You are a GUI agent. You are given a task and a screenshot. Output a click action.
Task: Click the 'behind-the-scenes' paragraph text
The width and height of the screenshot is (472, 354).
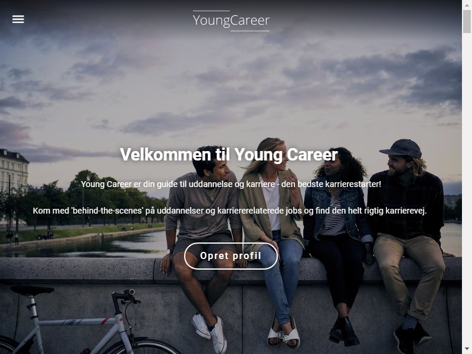(x=230, y=211)
